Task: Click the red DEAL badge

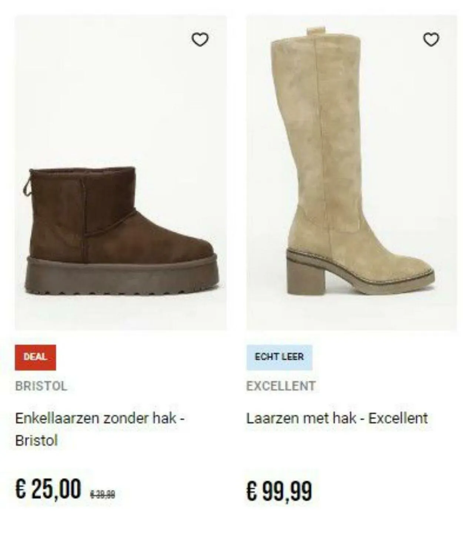Action: [35, 357]
